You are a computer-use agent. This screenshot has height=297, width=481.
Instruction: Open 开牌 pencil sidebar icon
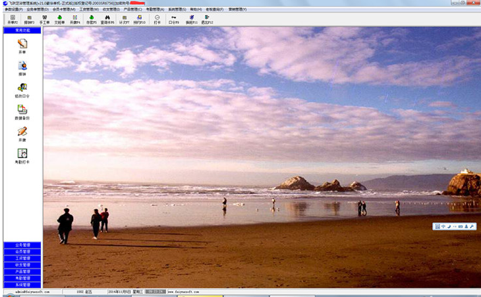(22, 134)
